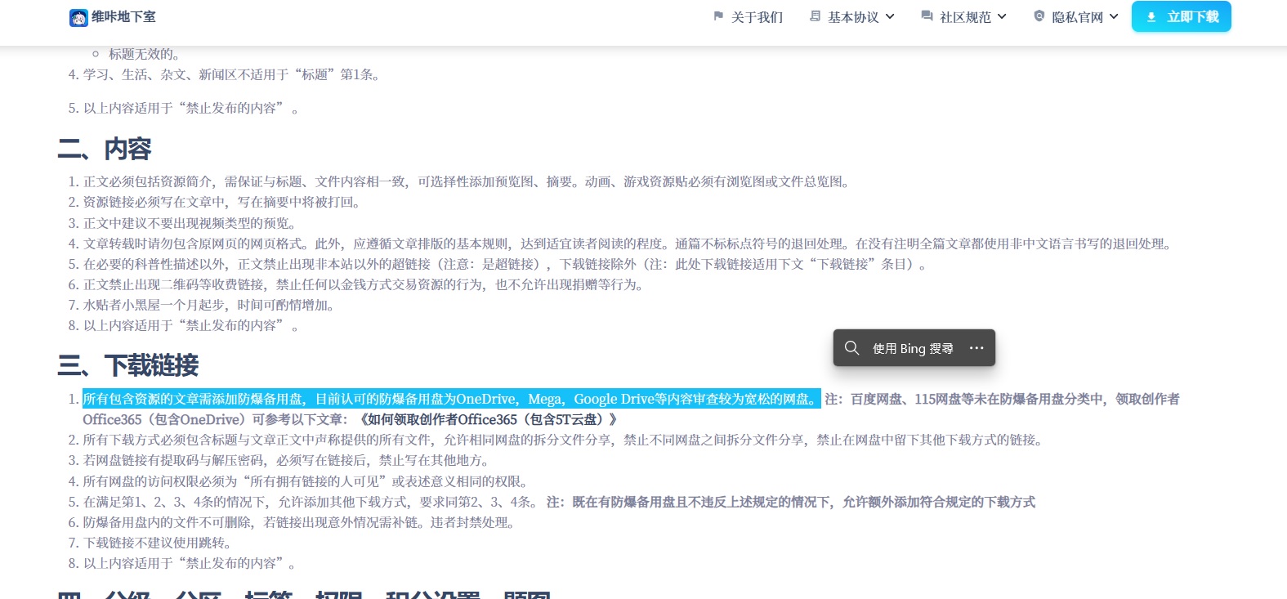Click the shield icon beside 隐私官网
This screenshot has width=1287, height=599.
coord(1039,16)
